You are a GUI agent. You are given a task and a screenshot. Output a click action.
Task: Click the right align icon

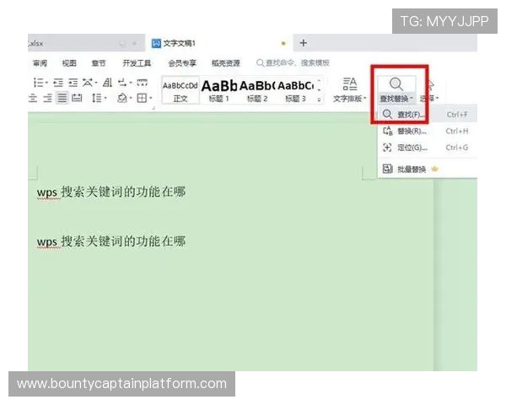pos(48,98)
